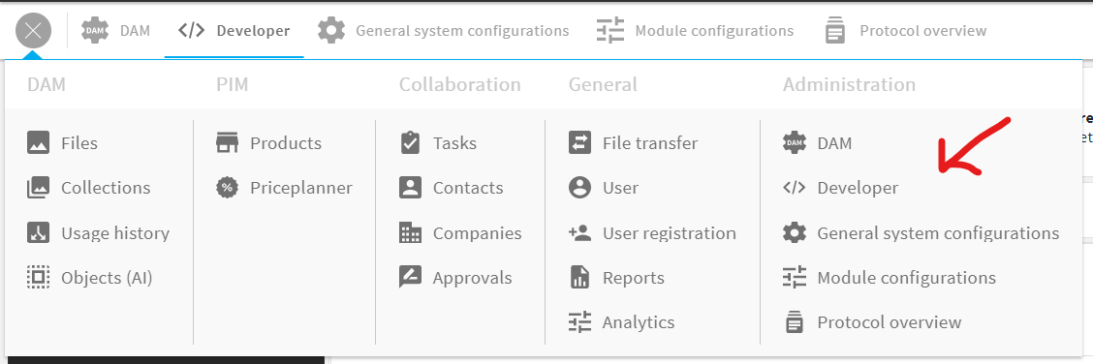Switch to the DAM tab in top bar
This screenshot has width=1093, height=364.
click(115, 31)
